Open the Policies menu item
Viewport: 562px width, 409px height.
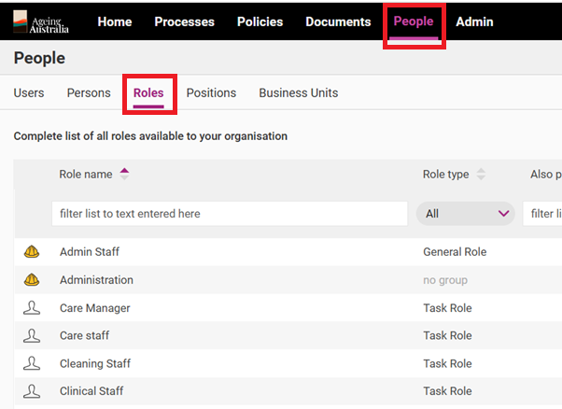[260, 21]
